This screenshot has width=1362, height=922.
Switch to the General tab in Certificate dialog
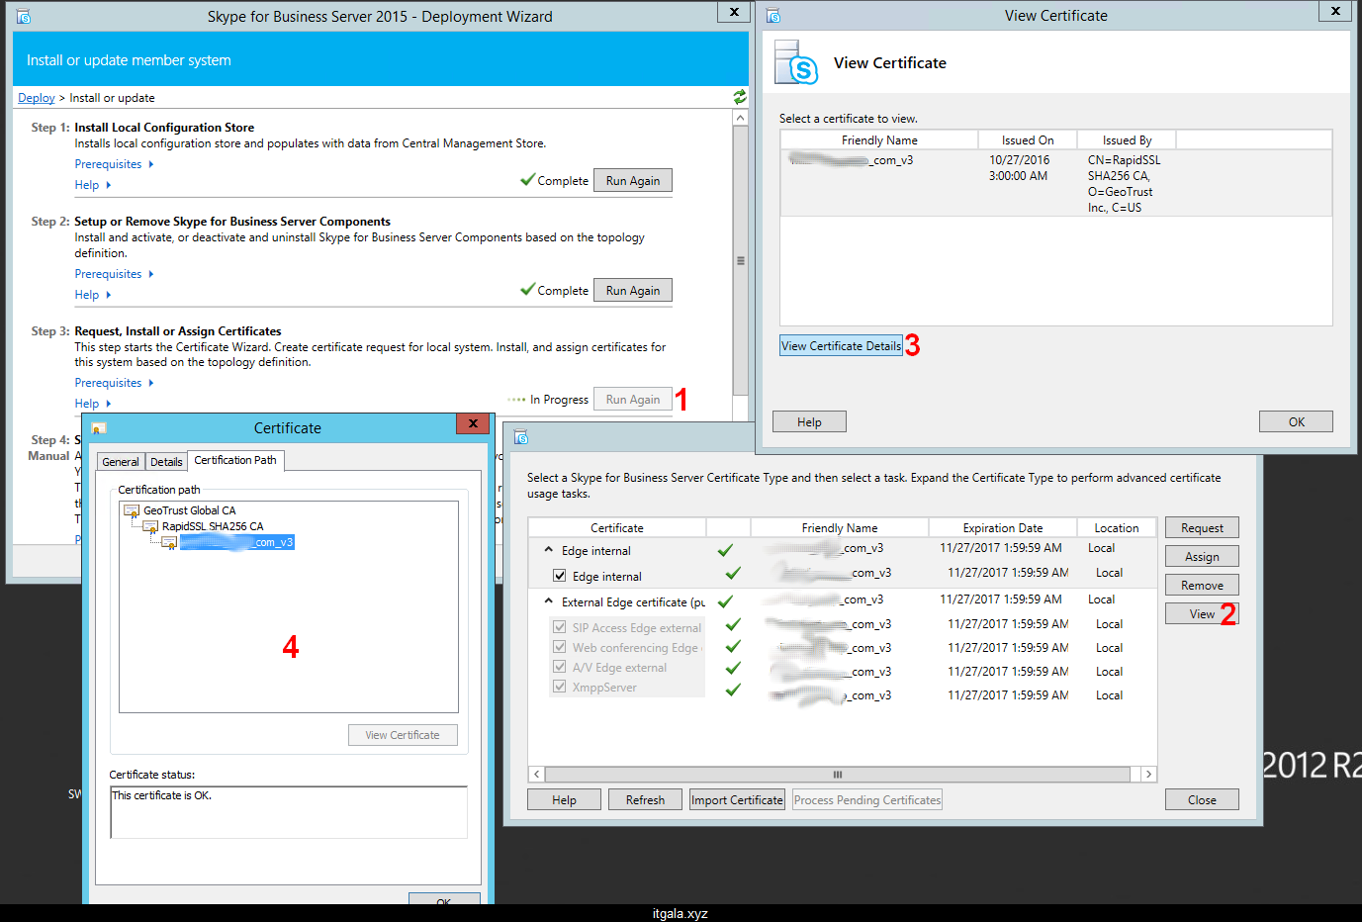coord(121,462)
